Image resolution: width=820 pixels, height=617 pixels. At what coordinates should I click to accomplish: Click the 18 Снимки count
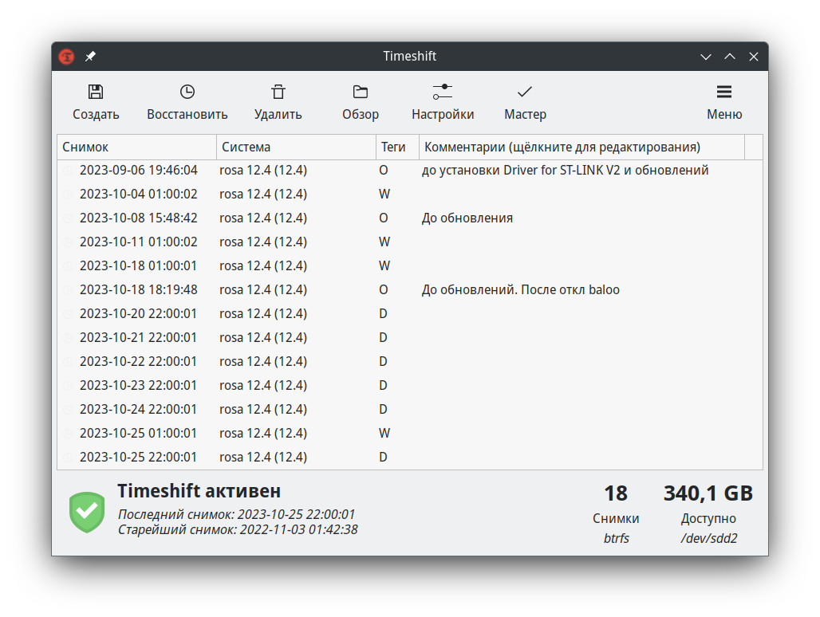coord(616,493)
